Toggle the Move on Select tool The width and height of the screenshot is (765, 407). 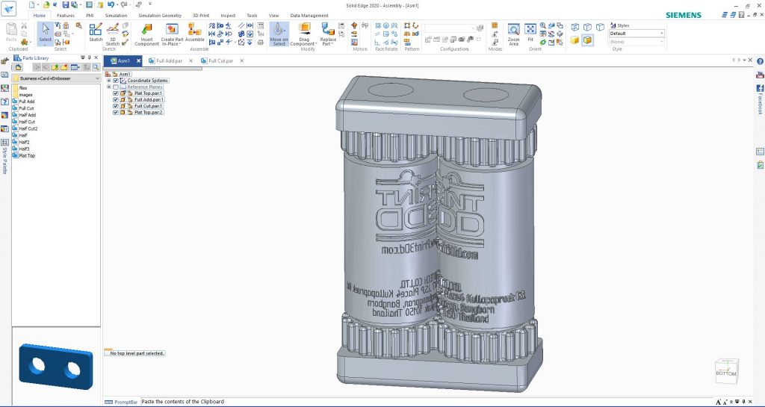(x=279, y=34)
